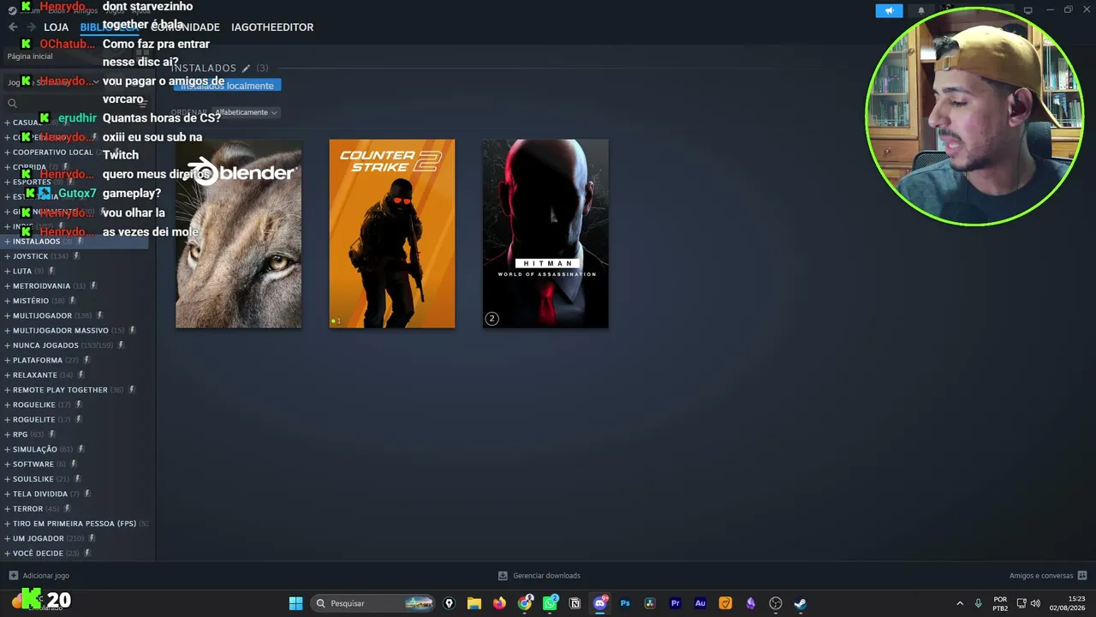Open Steam notifications bell
The height and width of the screenshot is (617, 1096).
point(921,10)
